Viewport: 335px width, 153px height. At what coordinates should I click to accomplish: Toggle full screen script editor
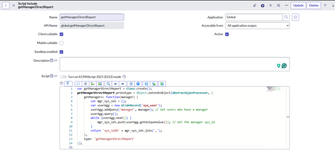[131, 83]
